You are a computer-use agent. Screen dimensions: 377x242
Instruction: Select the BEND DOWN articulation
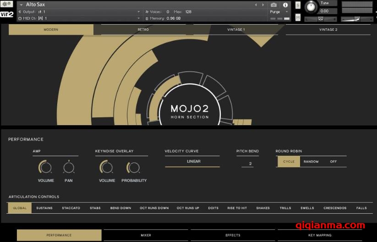pyautogui.click(x=120, y=208)
